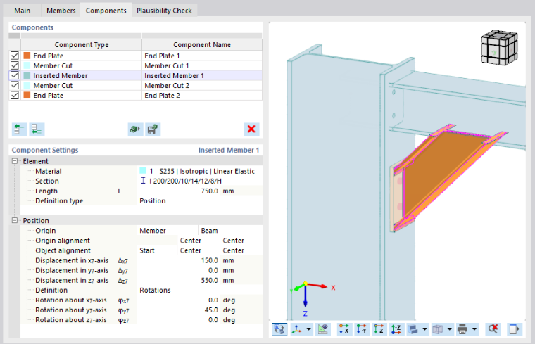This screenshot has height=344, width=535.
Task: Collapse the Element section
Action: pos(15,161)
